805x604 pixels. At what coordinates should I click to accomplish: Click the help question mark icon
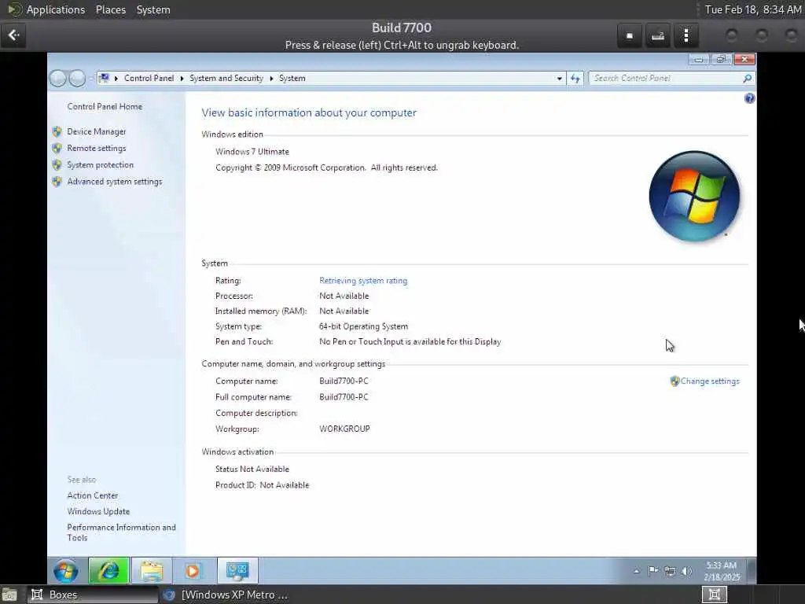tap(749, 98)
